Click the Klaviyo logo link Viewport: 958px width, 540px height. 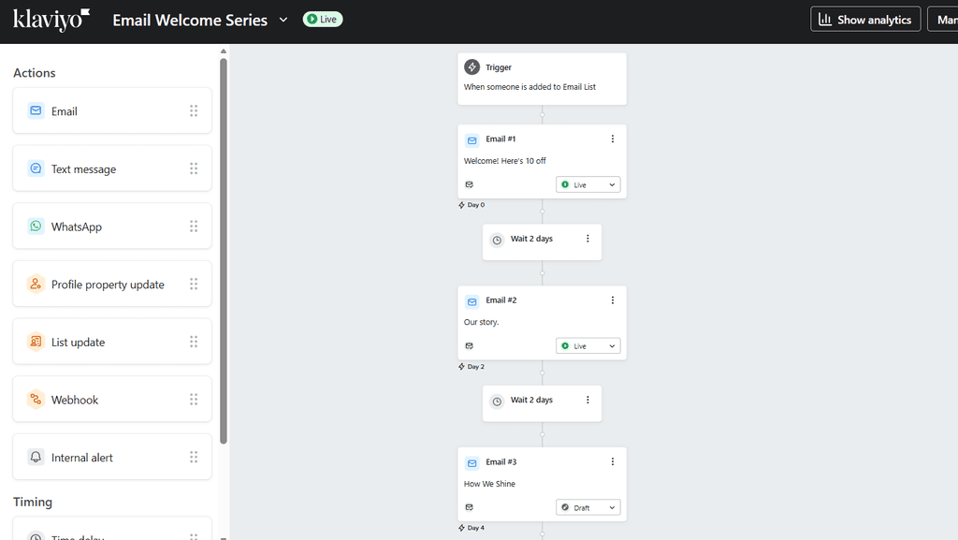(x=51, y=20)
